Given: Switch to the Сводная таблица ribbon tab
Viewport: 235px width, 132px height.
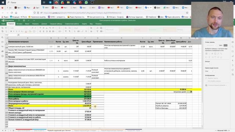Looking at the screenshot, I should 56,24.
